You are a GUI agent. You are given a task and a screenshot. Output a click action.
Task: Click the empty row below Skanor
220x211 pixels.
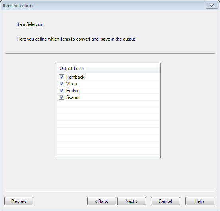108,104
